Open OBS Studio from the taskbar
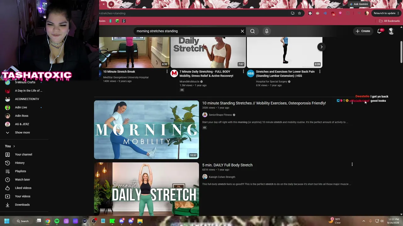The width and height of the screenshot is (403, 226). [x=94, y=221]
